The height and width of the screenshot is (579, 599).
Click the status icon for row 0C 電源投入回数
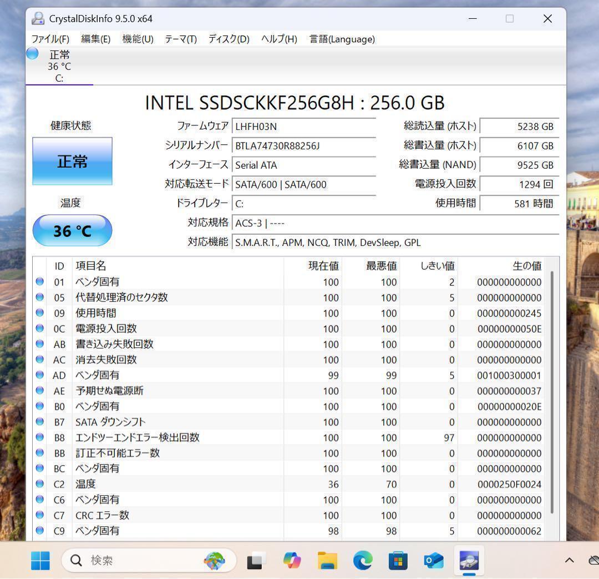pos(40,329)
